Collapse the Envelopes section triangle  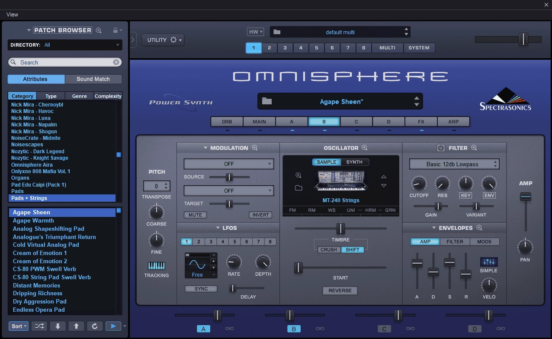point(434,228)
